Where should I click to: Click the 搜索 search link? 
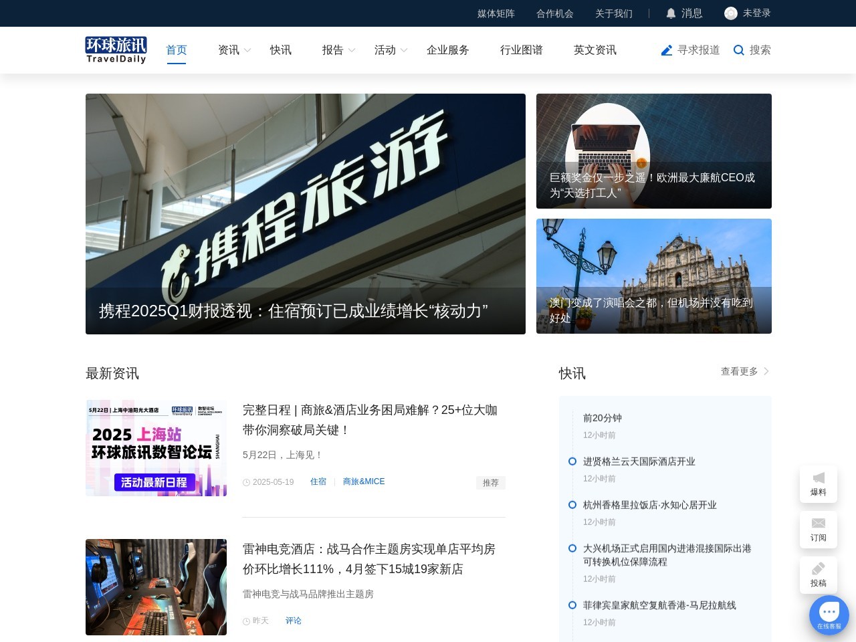760,50
